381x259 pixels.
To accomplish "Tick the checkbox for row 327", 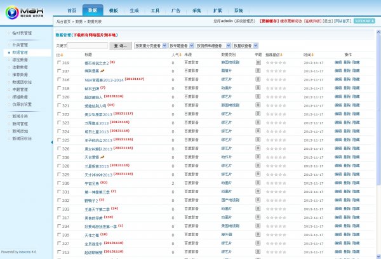I will [59, 243].
